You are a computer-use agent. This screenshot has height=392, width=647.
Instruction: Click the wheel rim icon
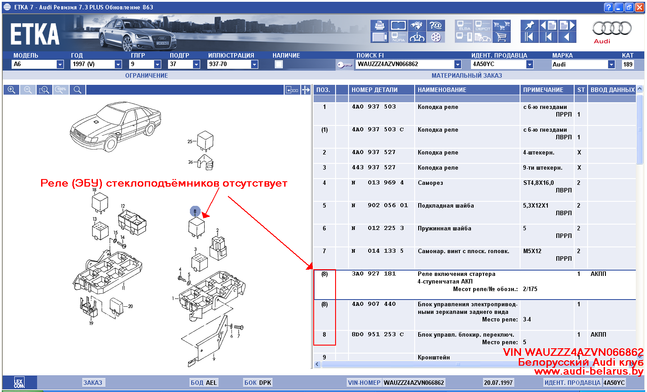click(436, 37)
